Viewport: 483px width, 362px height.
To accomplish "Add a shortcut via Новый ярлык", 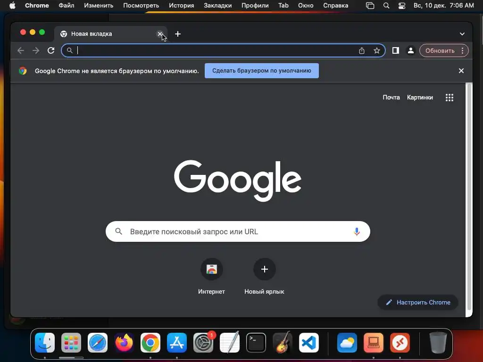I will (264, 276).
